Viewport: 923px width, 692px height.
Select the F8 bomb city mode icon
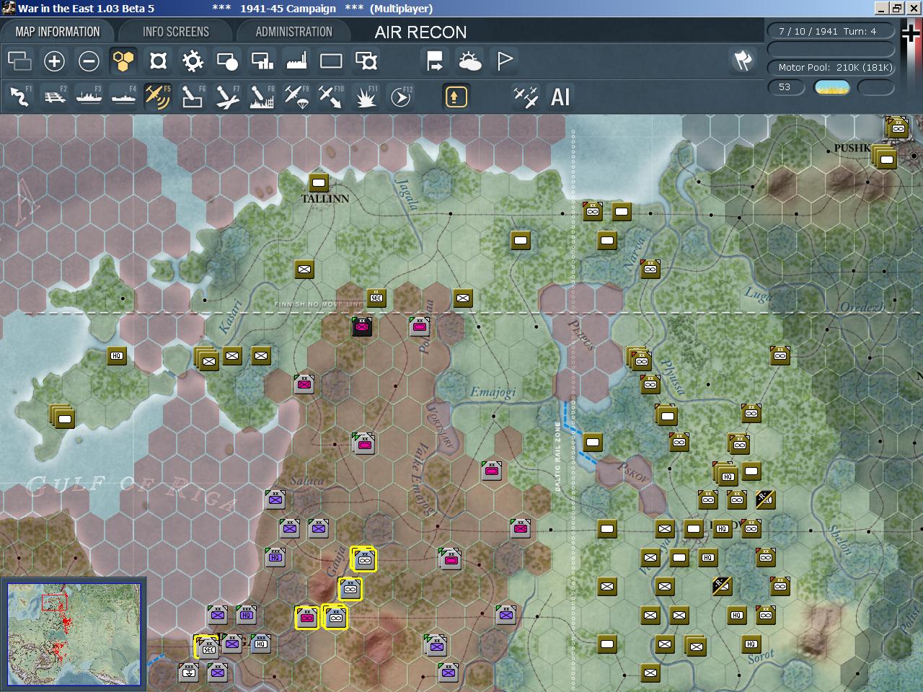[x=262, y=97]
